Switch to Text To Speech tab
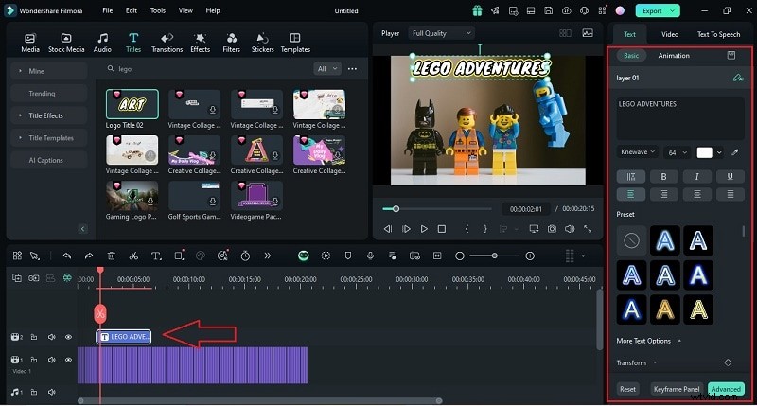Screen dimensions: 757x406 point(718,34)
